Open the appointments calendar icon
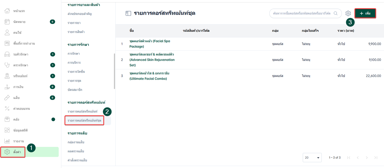384x168 pixels. point(7,22)
